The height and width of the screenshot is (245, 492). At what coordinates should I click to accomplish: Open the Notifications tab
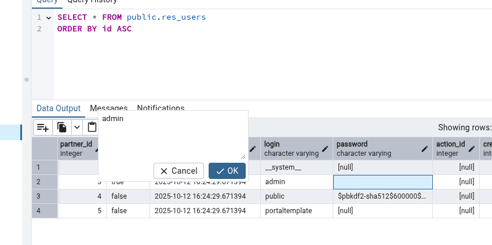pyautogui.click(x=161, y=108)
